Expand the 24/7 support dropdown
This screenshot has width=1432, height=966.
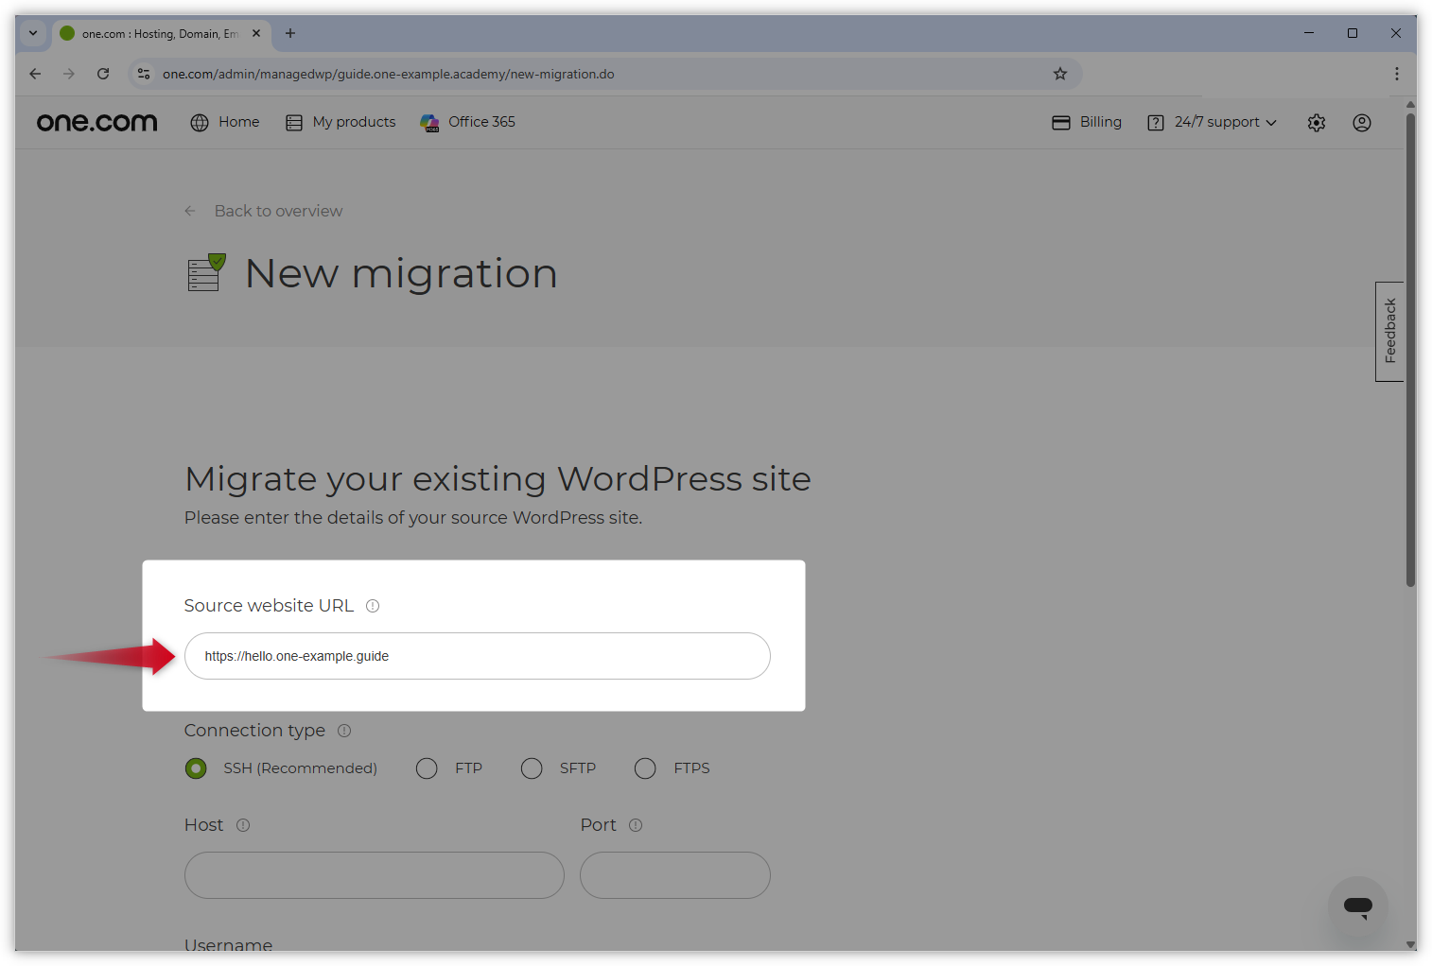coord(1212,122)
